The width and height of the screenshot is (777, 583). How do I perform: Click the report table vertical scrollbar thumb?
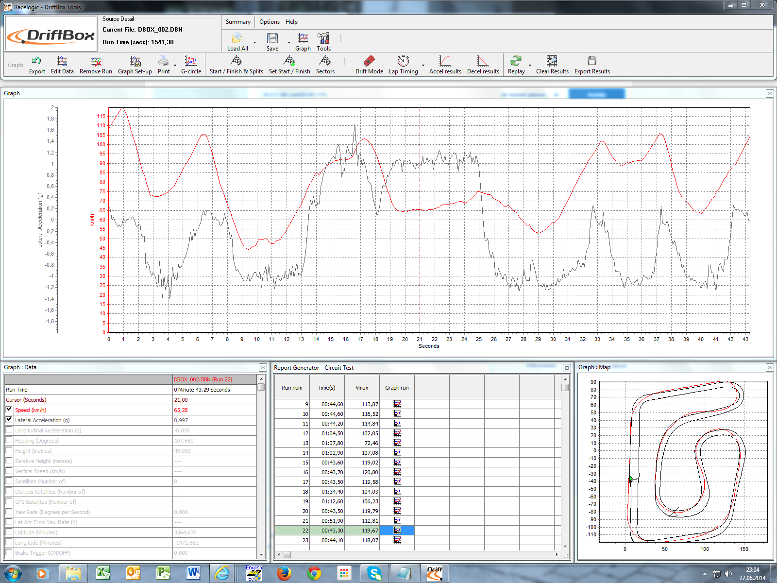click(x=565, y=387)
